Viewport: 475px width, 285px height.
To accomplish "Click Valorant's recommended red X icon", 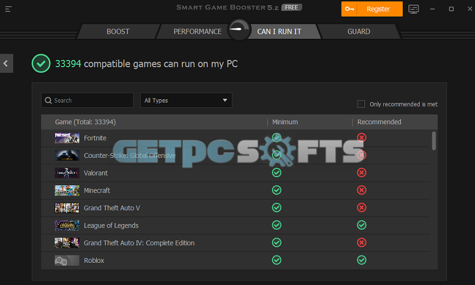I will (362, 173).
